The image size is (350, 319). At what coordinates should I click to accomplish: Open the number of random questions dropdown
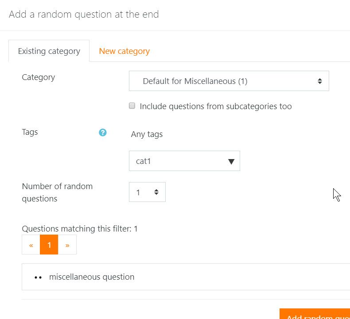click(147, 192)
